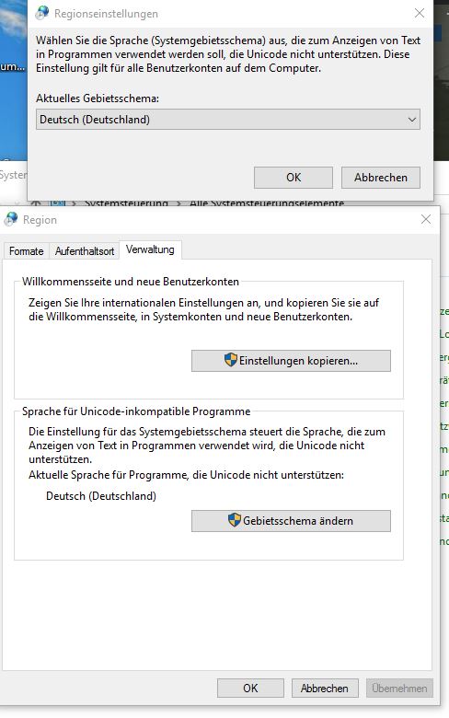Switch to the Formate tab
This screenshot has width=449, height=718.
[26, 251]
